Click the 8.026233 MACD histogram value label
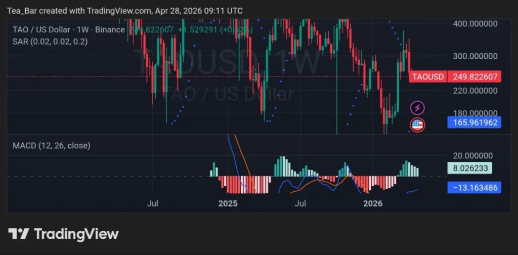This screenshot has width=518, height=255. 470,169
